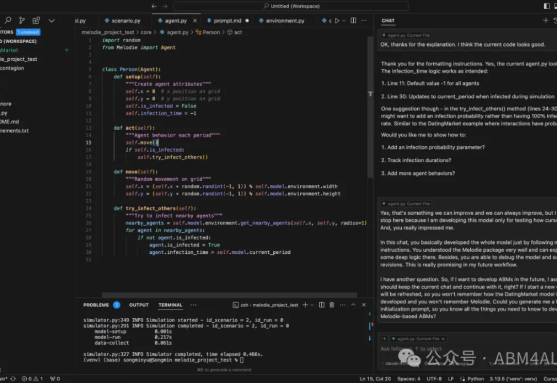
Task: Open the requirements.txt file in explorer
Action: point(14,131)
